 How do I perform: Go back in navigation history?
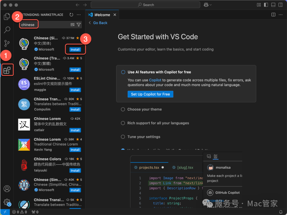pyautogui.click(x=78, y=5)
